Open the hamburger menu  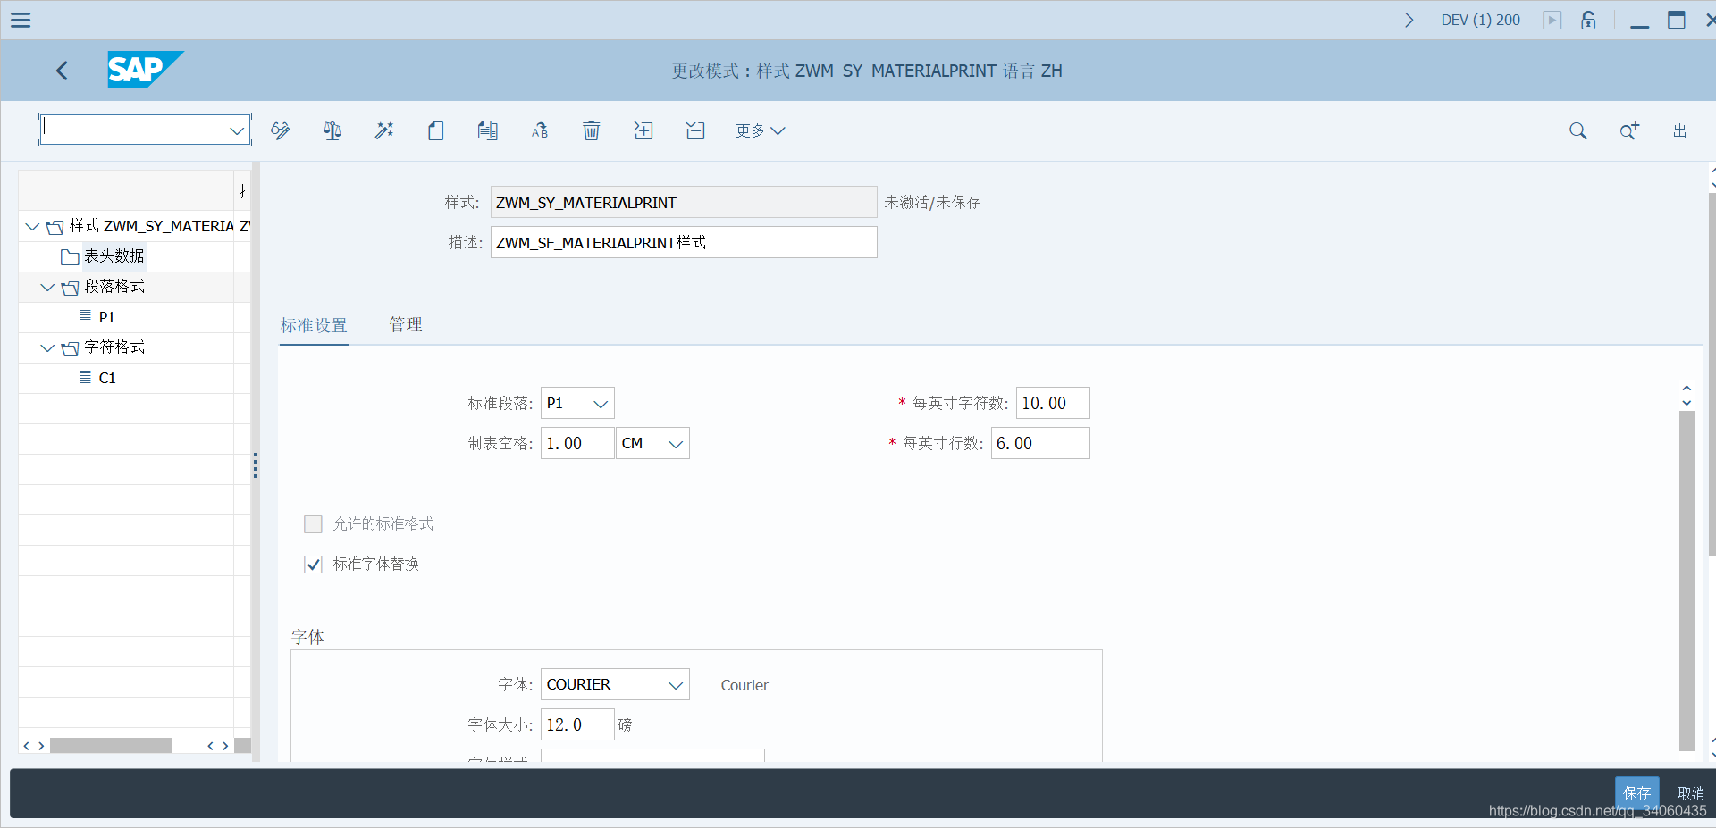[x=21, y=20]
